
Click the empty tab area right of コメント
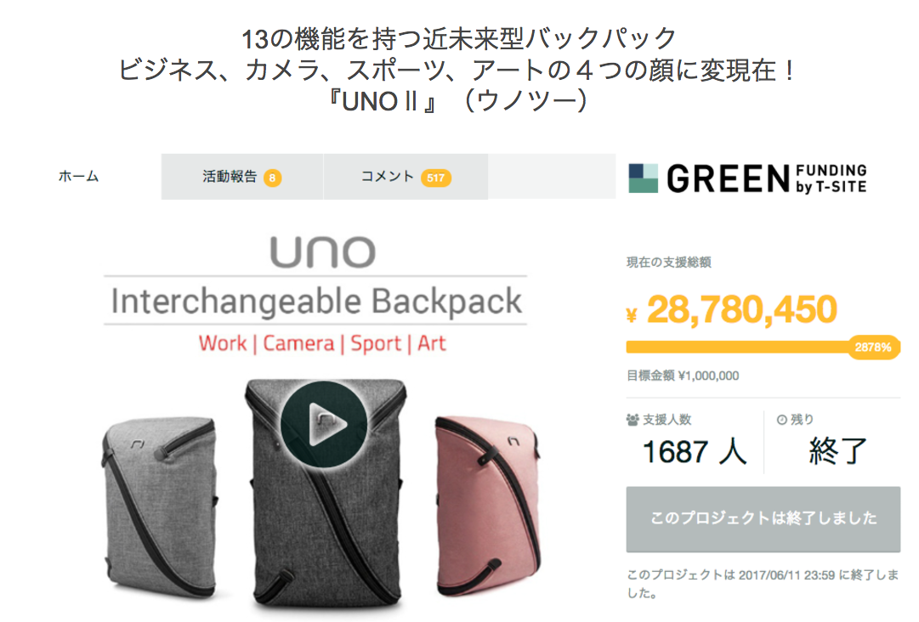[552, 177]
